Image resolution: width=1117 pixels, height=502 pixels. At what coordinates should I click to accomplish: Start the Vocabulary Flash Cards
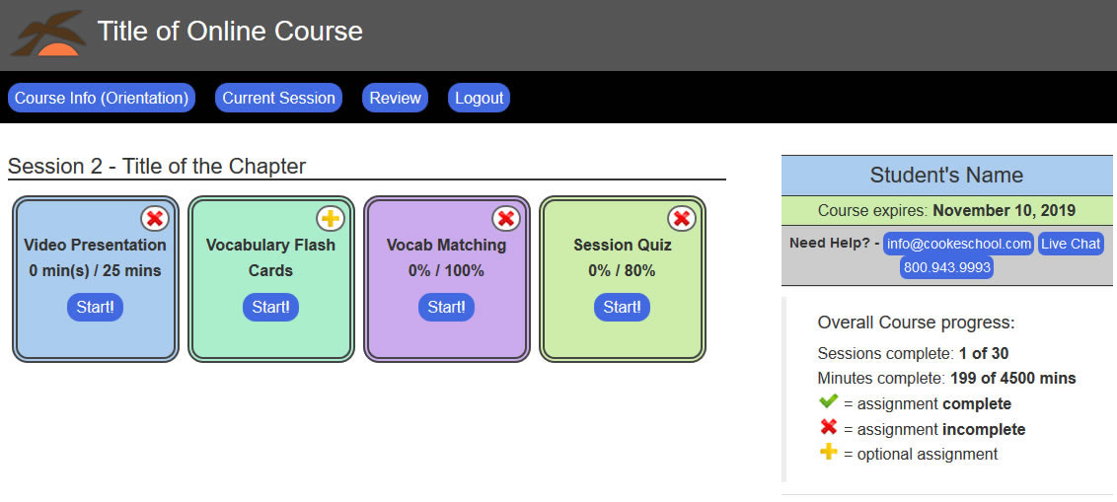(x=270, y=307)
